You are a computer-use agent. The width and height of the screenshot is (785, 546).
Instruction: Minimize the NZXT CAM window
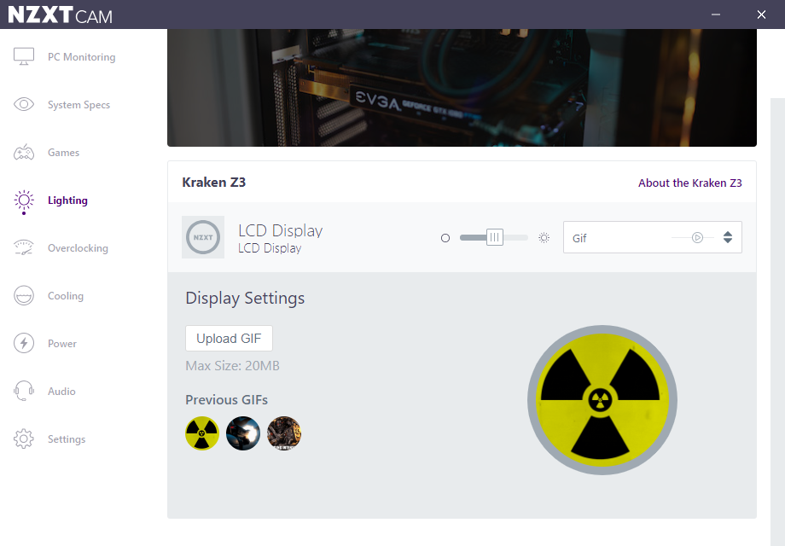716,15
